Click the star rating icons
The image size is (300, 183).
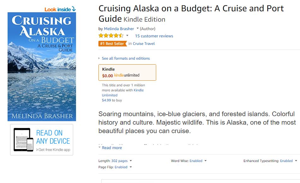[111, 36]
